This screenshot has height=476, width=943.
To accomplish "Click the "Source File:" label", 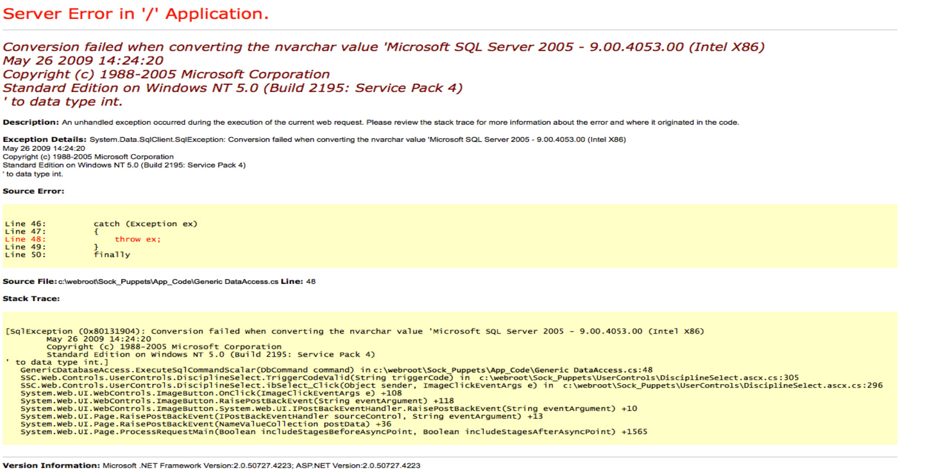I will click(29, 281).
